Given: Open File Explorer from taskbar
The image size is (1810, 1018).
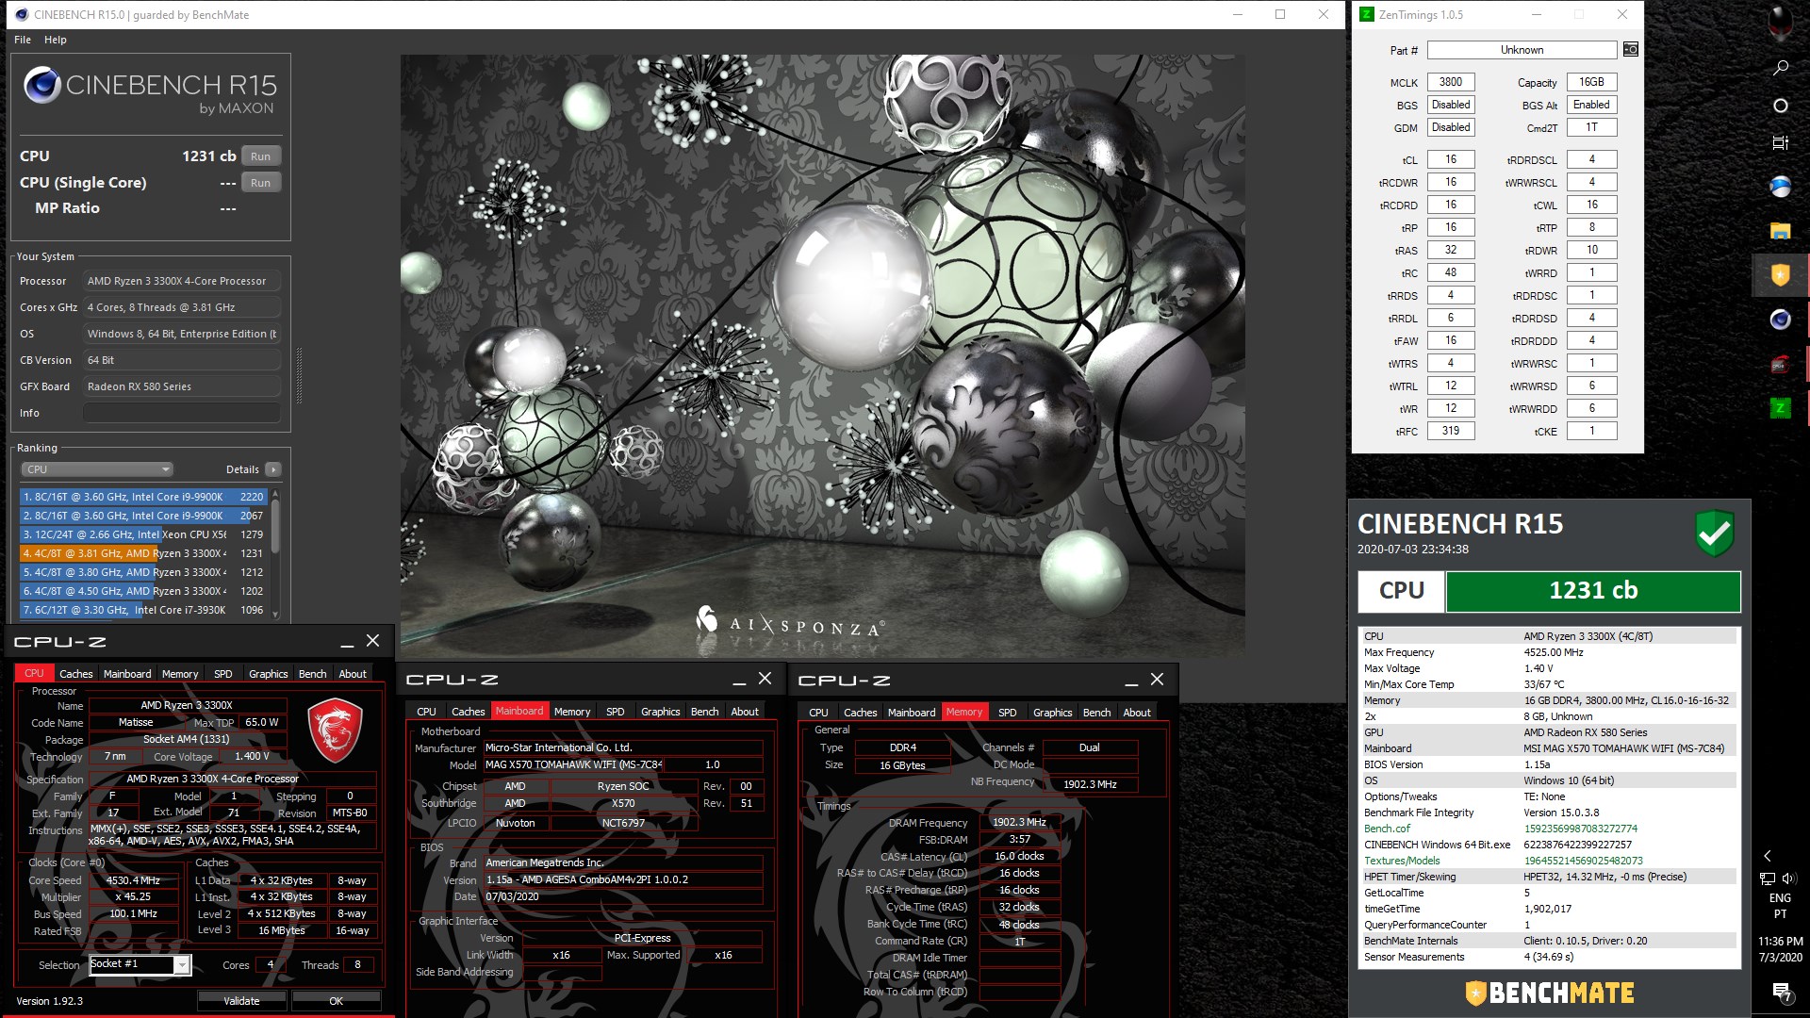Looking at the screenshot, I should click(1780, 231).
